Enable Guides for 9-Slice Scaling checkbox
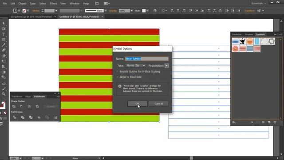The width and height of the screenshot is (284, 160). click(117, 72)
